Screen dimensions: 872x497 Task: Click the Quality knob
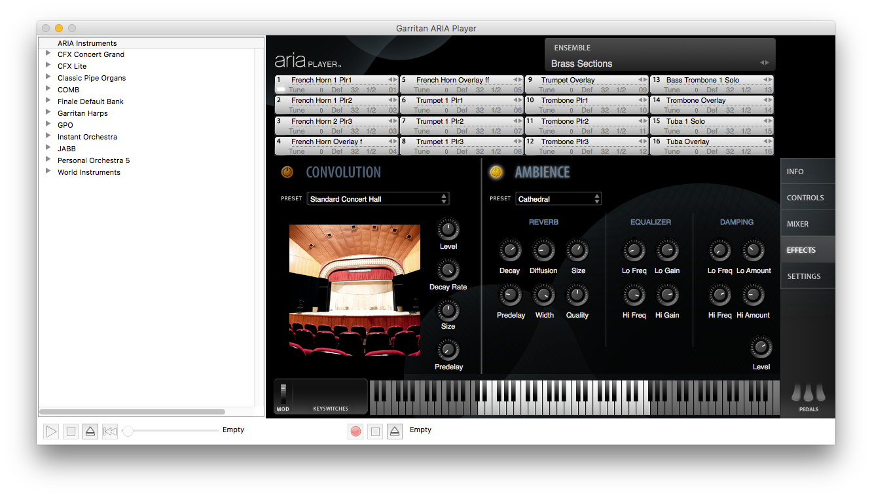pyautogui.click(x=577, y=295)
